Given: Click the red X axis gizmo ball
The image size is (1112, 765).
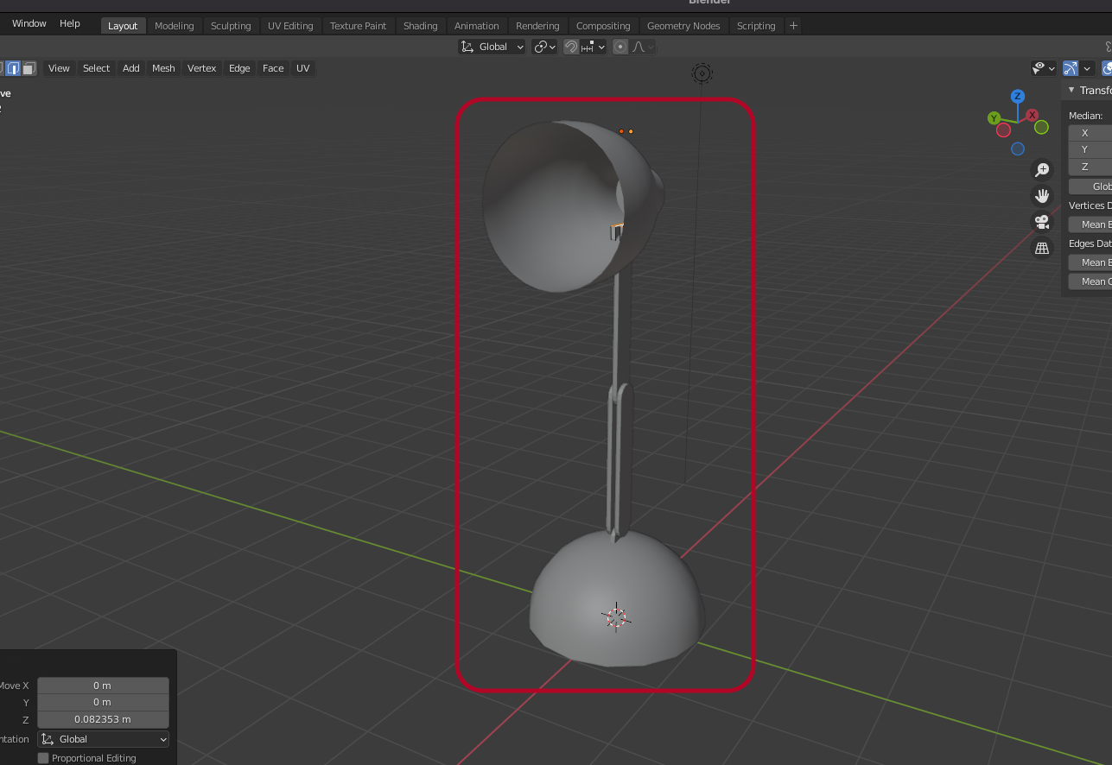Looking at the screenshot, I should click(1033, 115).
